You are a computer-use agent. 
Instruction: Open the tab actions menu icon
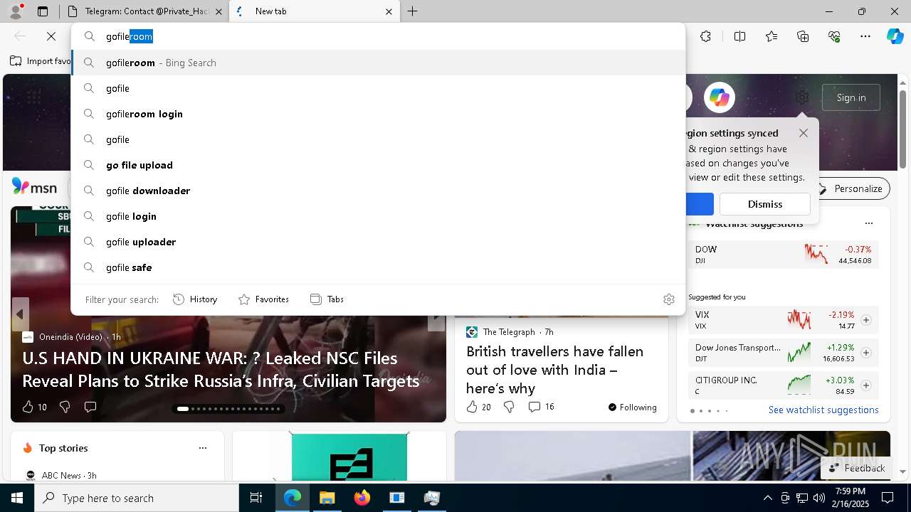[43, 11]
